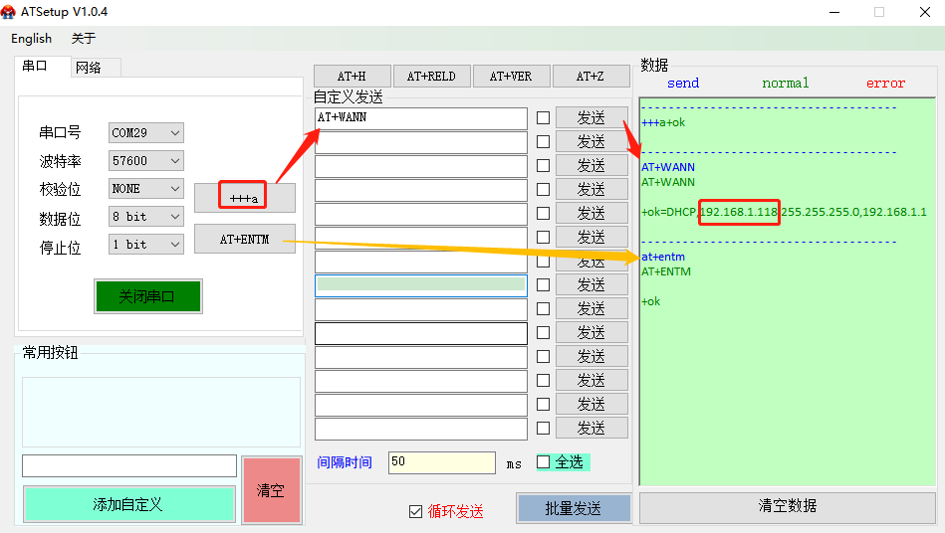Switch to the 网络 tab

pyautogui.click(x=89, y=68)
